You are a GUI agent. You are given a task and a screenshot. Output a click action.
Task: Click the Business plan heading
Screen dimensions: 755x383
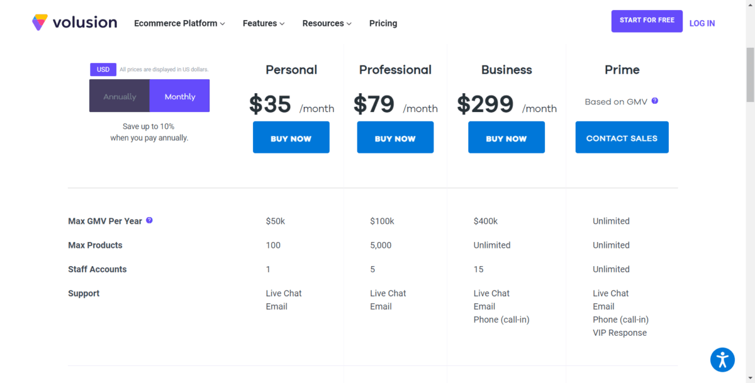pos(506,70)
